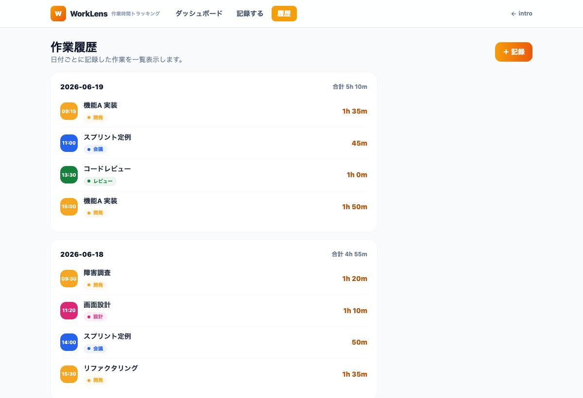Select the 履歴 tab
This screenshot has height=398, width=583.
click(284, 14)
